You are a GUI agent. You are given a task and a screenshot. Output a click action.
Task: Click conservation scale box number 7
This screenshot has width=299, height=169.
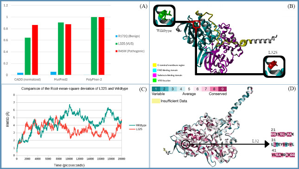coord(206,89)
